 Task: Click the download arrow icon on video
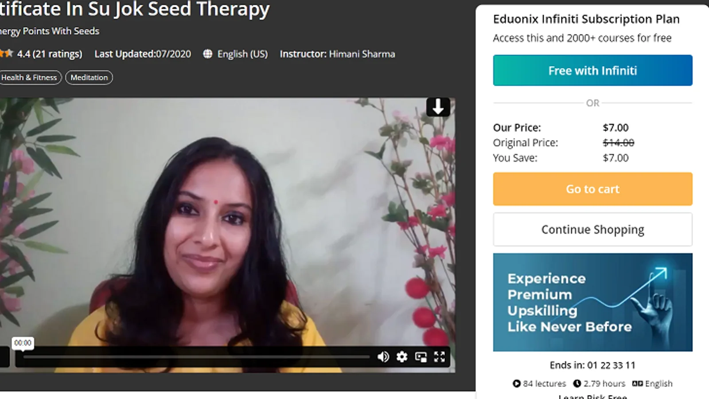[x=438, y=107]
